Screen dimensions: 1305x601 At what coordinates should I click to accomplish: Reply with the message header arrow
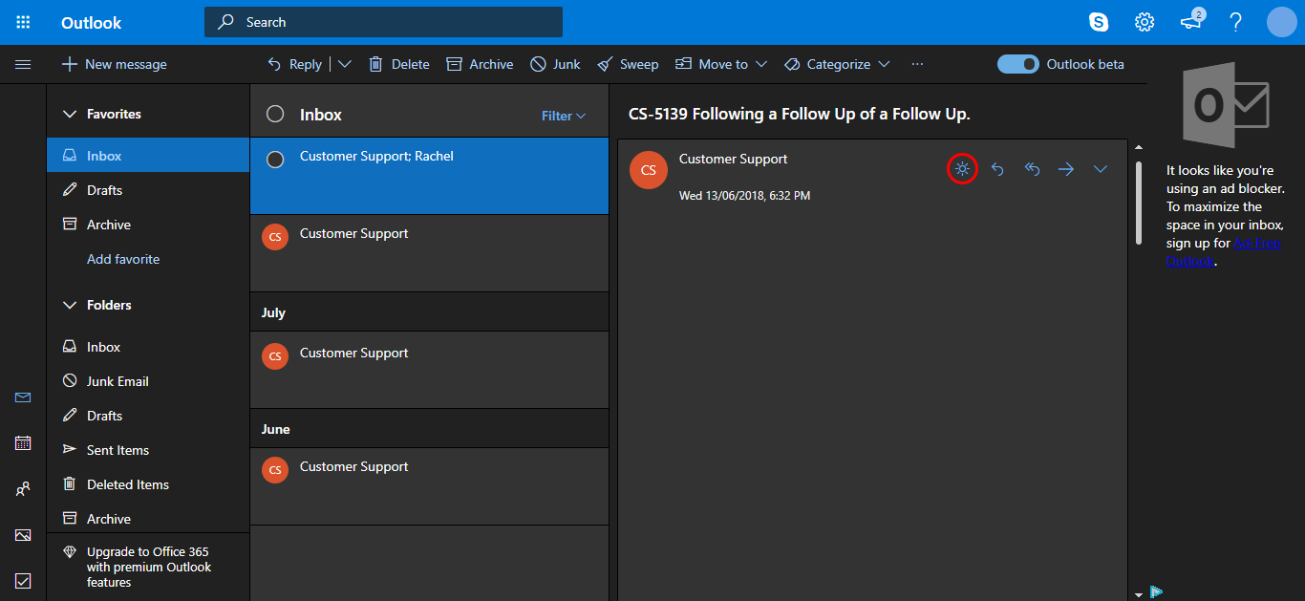click(x=997, y=169)
